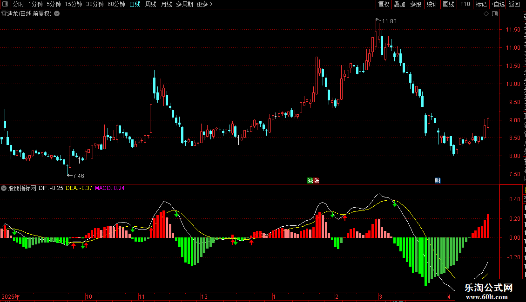Screen dimensions: 526x302
Task: Click the 0.40 MACD axis label
Action: click(x=514, y=199)
